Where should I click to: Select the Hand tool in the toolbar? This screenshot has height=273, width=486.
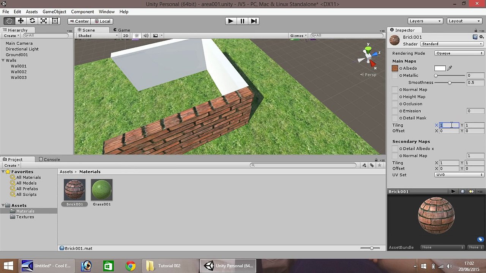[x=9, y=21]
